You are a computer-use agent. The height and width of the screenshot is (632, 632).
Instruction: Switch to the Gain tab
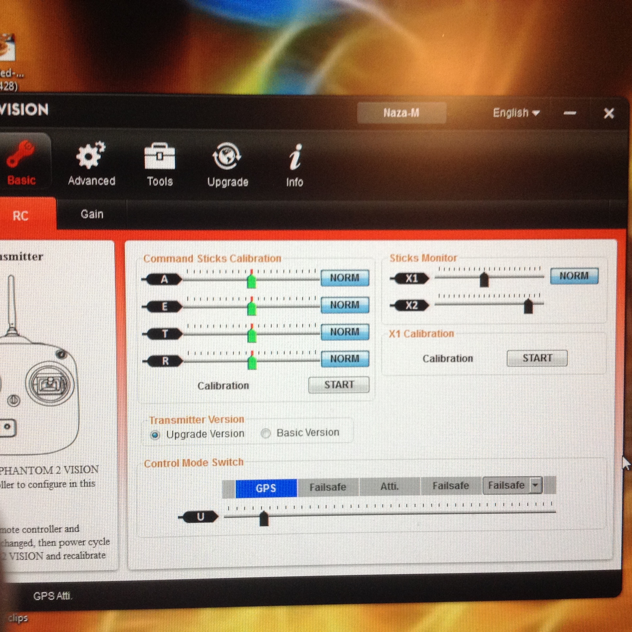[x=92, y=214]
